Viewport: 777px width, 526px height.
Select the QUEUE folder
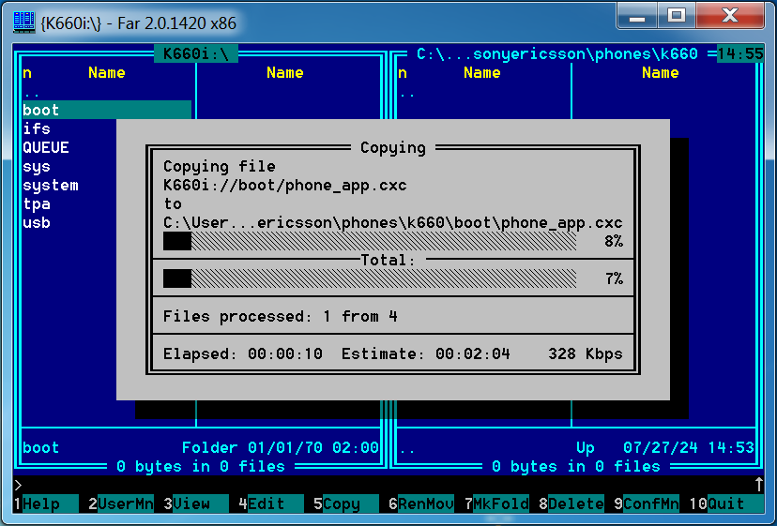(x=46, y=147)
